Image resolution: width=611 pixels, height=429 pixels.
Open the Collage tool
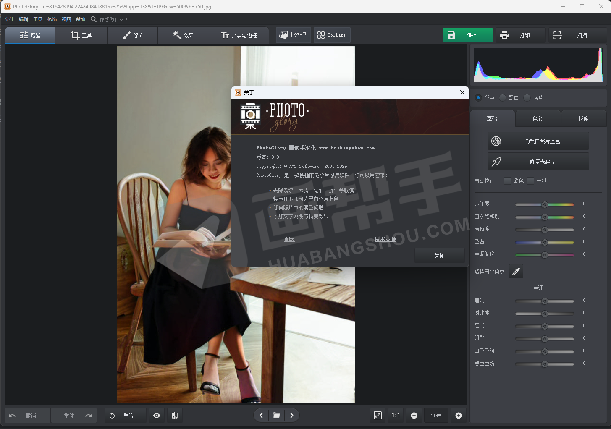point(332,35)
